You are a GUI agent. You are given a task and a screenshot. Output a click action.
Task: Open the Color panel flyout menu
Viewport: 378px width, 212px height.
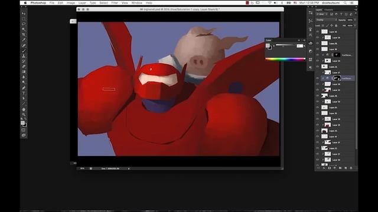click(304, 41)
